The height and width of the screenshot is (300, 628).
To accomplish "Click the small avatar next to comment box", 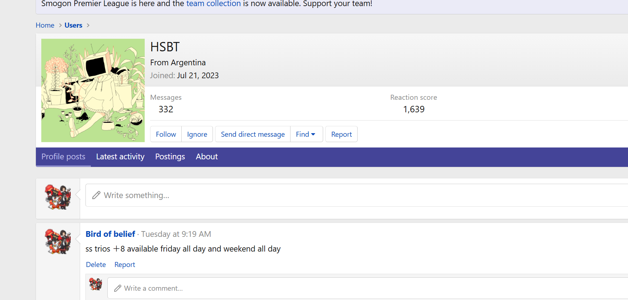I will coord(96,284).
